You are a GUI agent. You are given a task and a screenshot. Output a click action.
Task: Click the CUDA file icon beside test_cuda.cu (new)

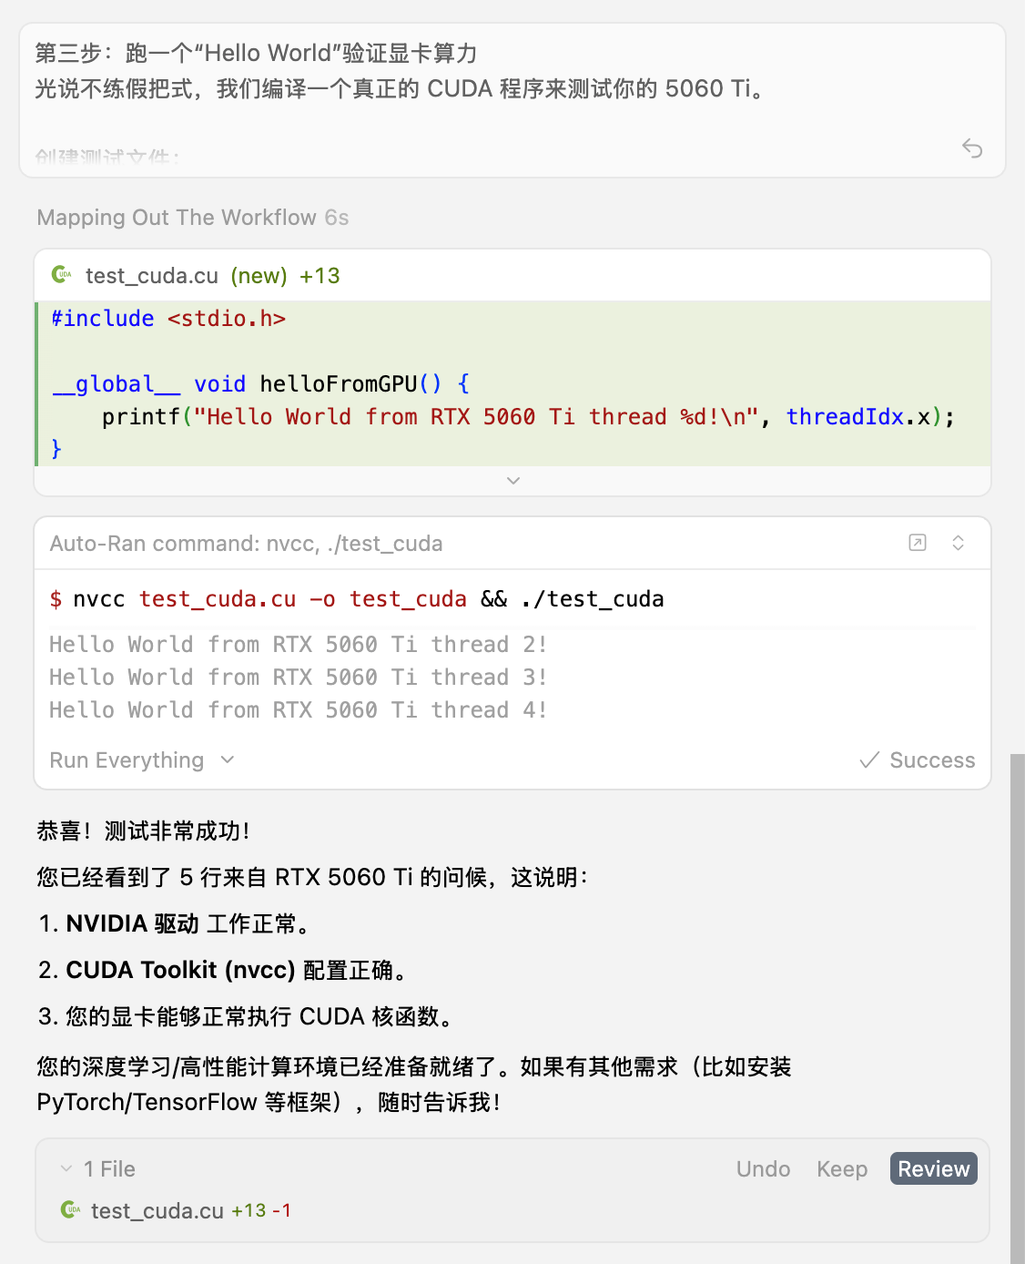[x=62, y=274]
